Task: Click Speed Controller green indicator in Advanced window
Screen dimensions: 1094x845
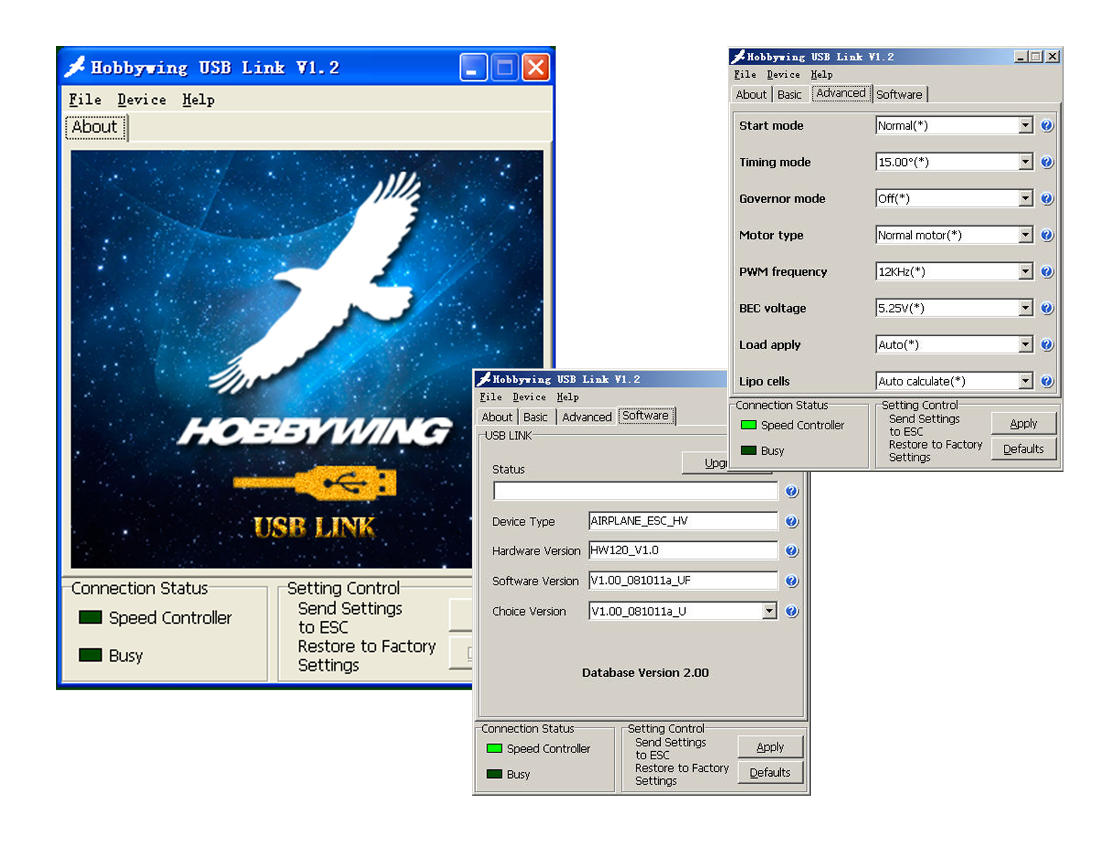Action: click(748, 425)
